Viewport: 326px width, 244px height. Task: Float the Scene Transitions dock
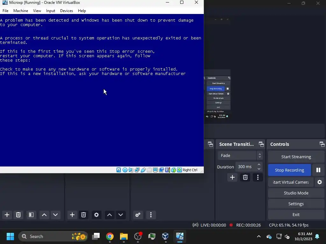261,144
